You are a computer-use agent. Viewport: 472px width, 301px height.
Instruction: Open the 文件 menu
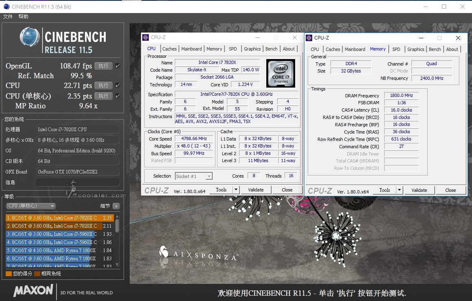tap(8, 17)
